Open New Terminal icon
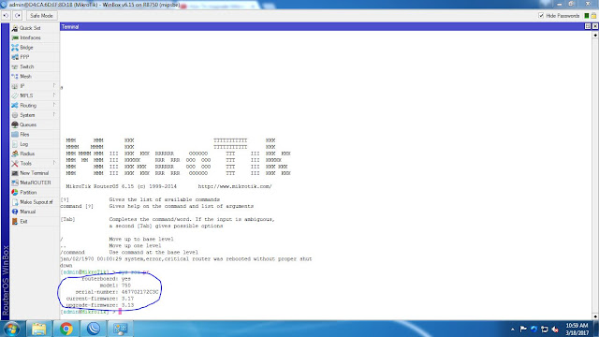Screen dimensions: 599x337 pyautogui.click(x=15, y=173)
